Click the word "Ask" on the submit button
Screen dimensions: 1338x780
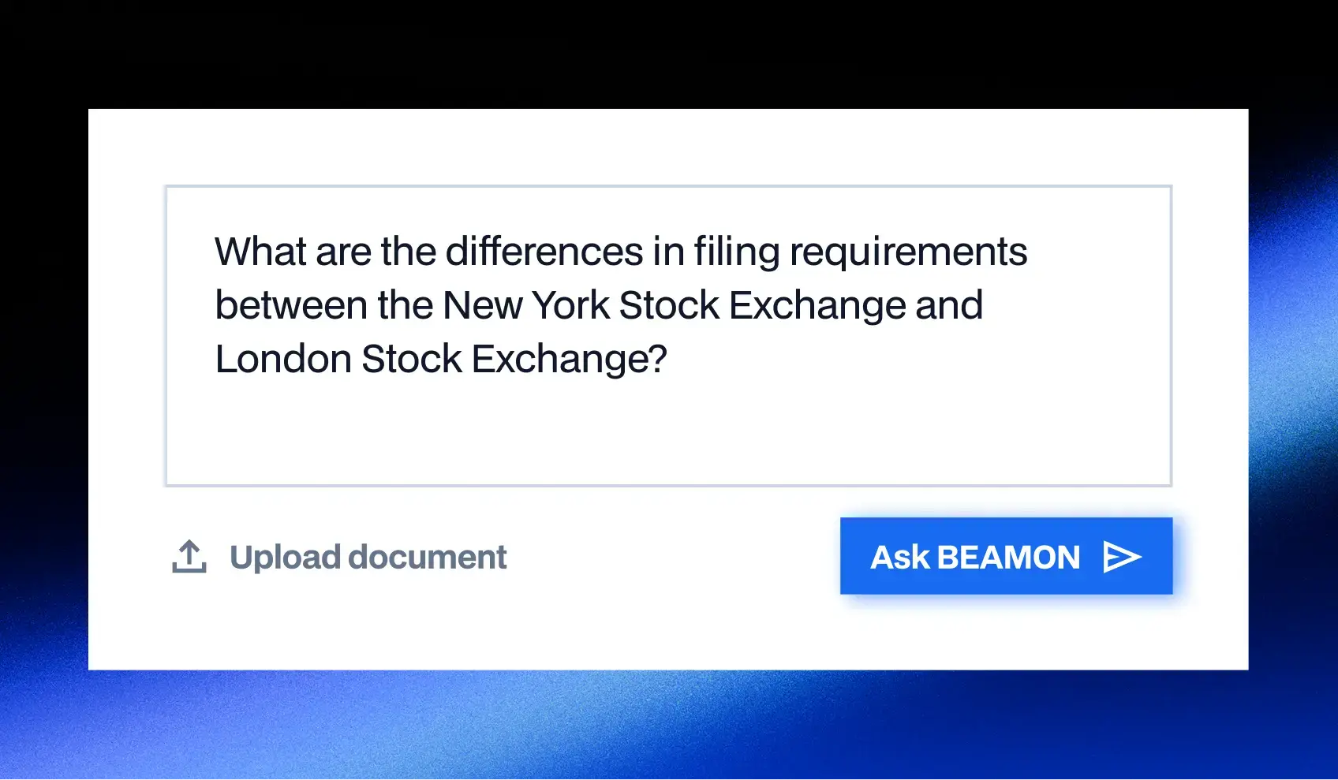tap(900, 557)
